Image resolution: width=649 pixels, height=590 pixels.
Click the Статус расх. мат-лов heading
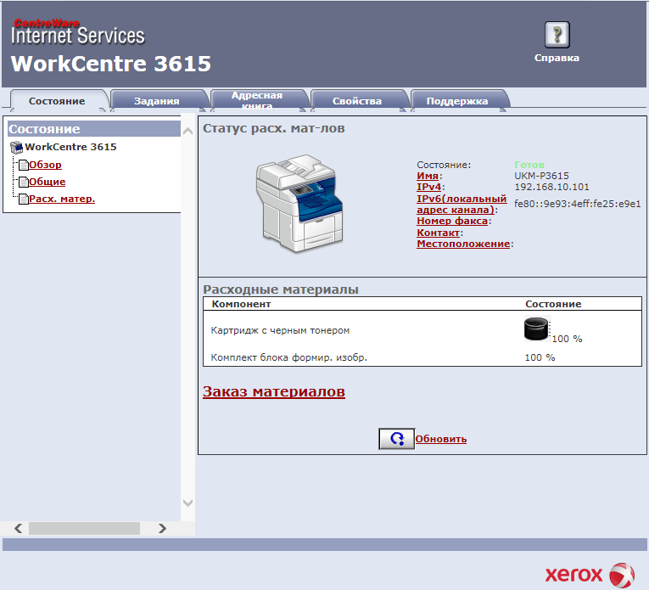point(273,128)
